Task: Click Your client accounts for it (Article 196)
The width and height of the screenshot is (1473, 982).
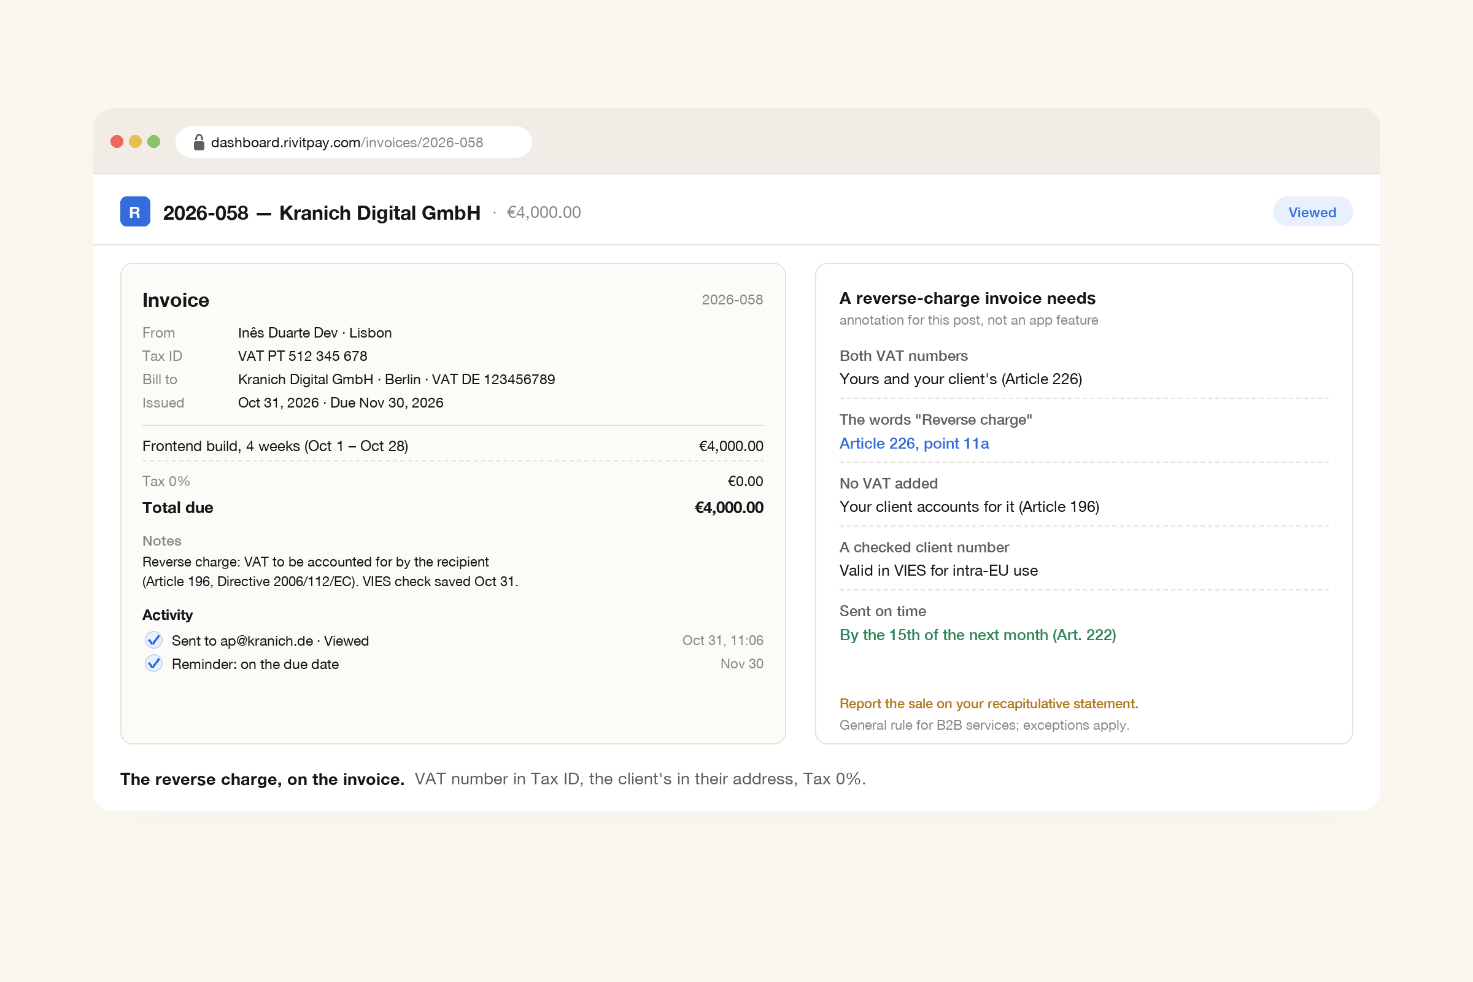Action: [x=970, y=507]
